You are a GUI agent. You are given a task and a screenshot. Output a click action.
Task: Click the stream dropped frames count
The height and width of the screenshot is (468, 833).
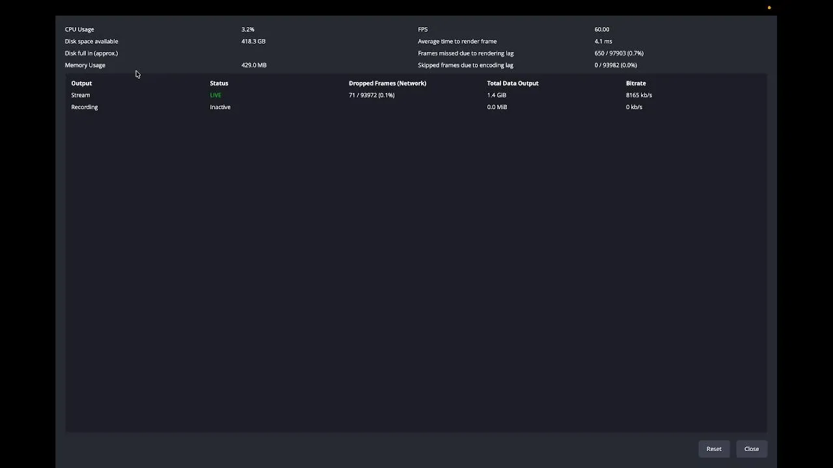click(372, 96)
